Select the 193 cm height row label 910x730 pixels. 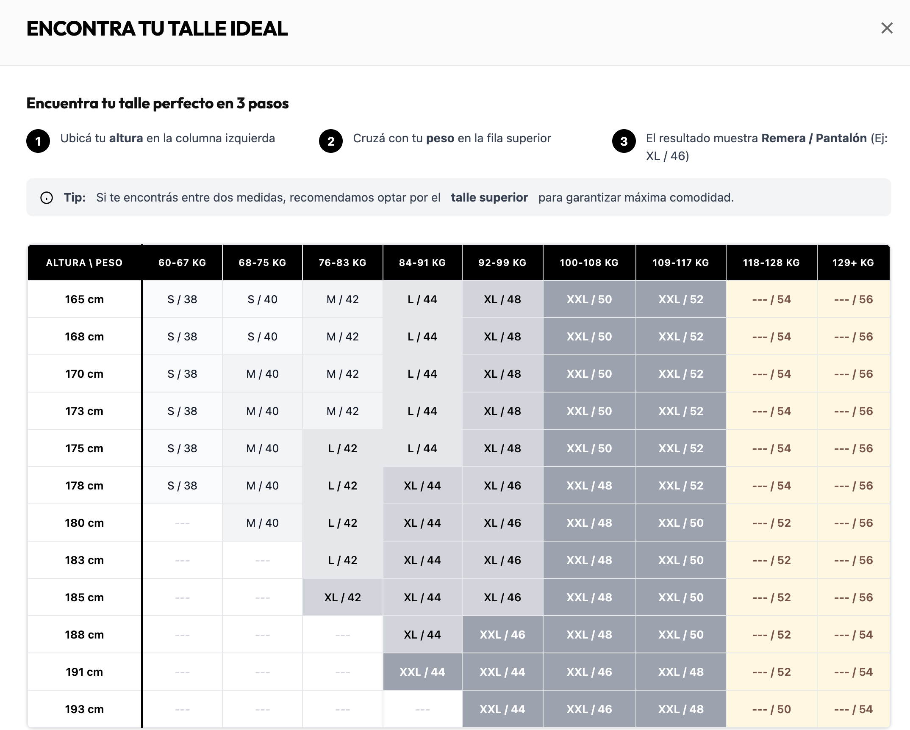(x=84, y=709)
